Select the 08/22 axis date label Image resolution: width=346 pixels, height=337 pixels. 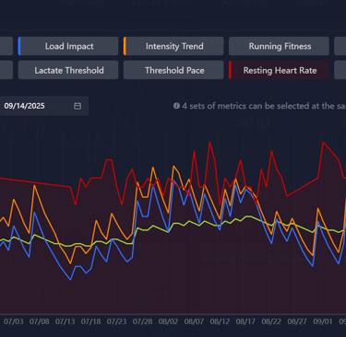coord(271,321)
